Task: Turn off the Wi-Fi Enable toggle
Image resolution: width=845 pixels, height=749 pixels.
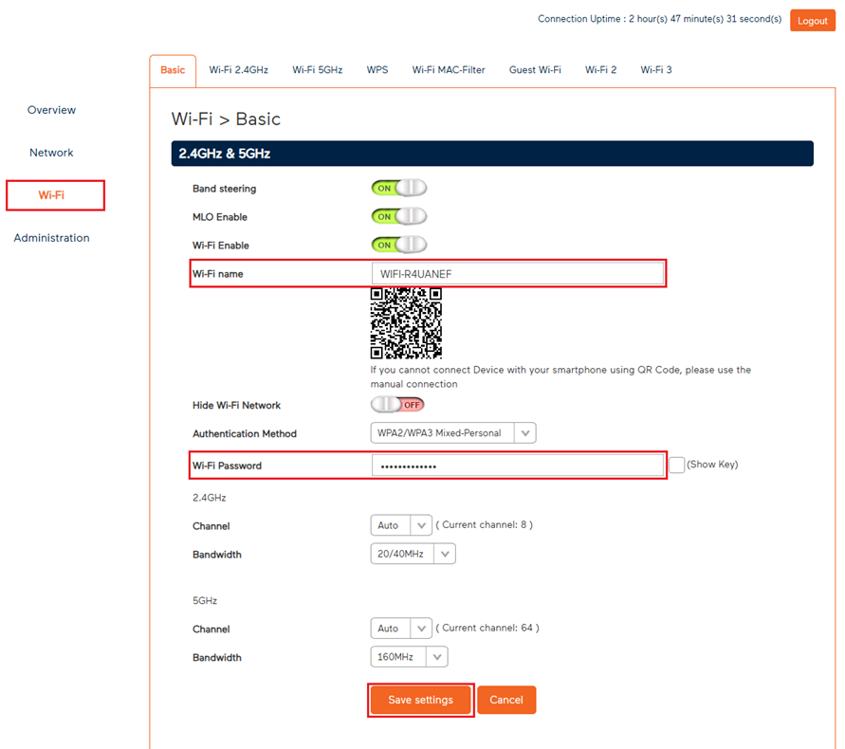Action: (398, 245)
